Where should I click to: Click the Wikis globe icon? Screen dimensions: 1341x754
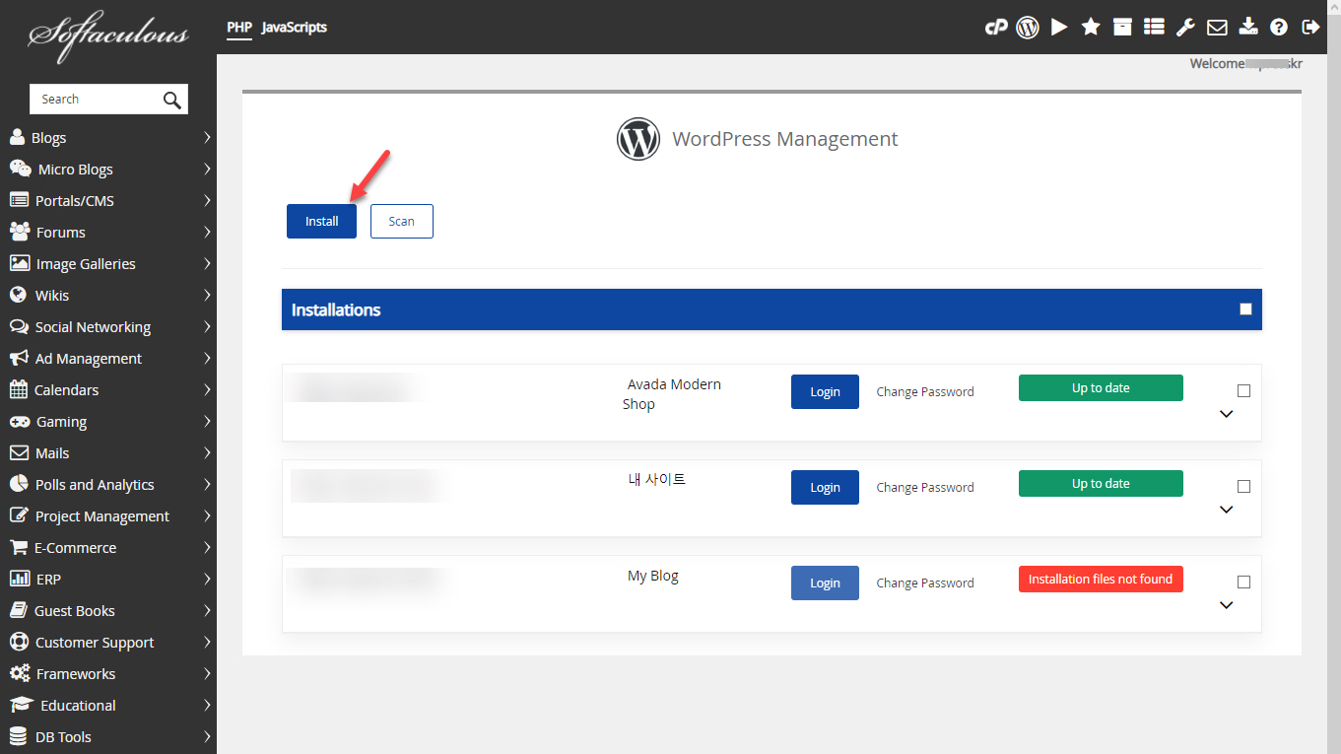click(18, 295)
